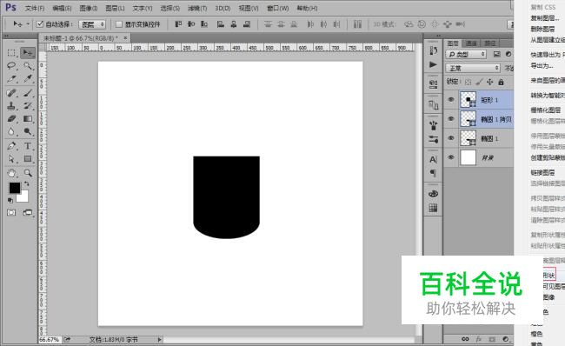The height and width of the screenshot is (346, 565).
Task: Open the 图层(L) menu
Action: click(x=115, y=8)
